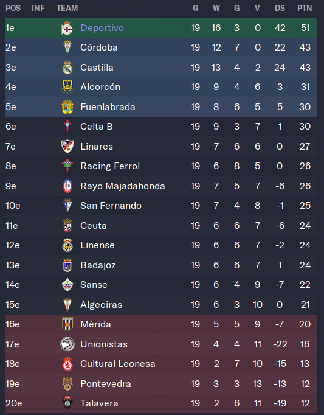This screenshot has width=324, height=415.
Task: Open Rayo Majadahonda team page
Action: (x=123, y=186)
